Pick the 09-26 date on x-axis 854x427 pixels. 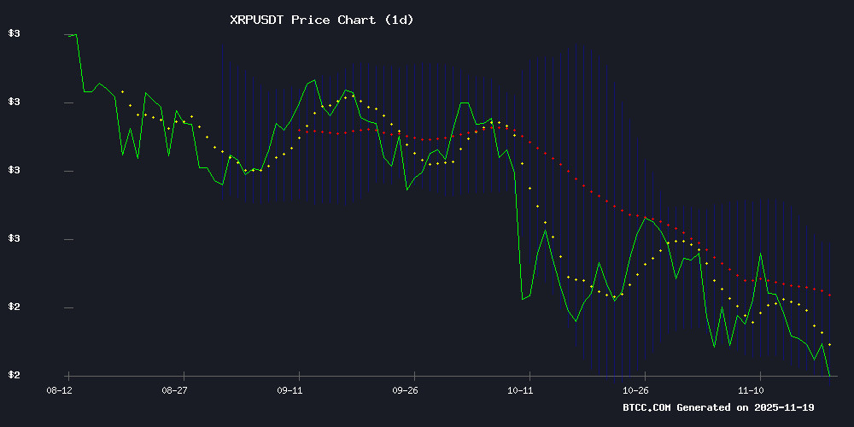point(406,390)
